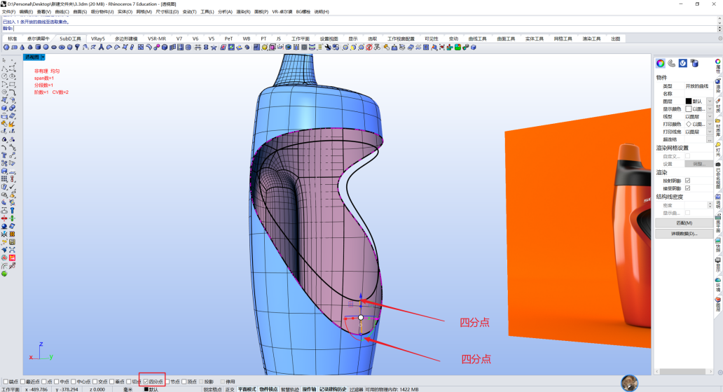Viewport: 723px width, 392px height.
Task: Toggle 操作轴 in status bar
Action: [309, 390]
